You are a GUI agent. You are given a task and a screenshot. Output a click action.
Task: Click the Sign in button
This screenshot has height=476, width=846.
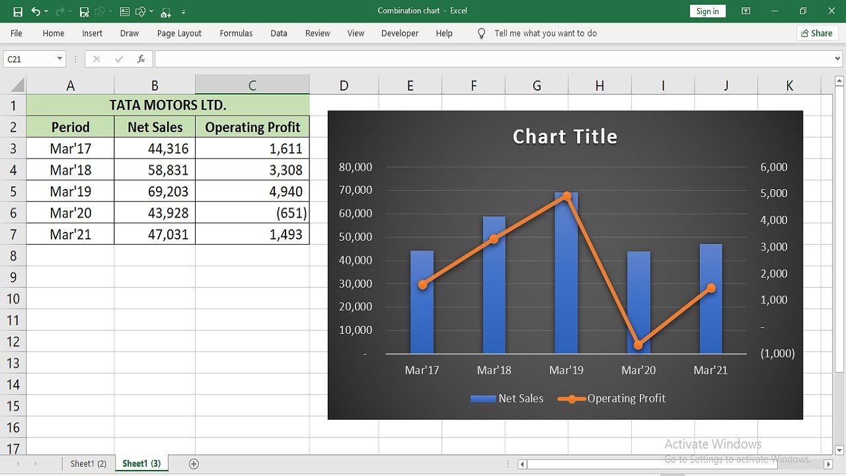[707, 11]
